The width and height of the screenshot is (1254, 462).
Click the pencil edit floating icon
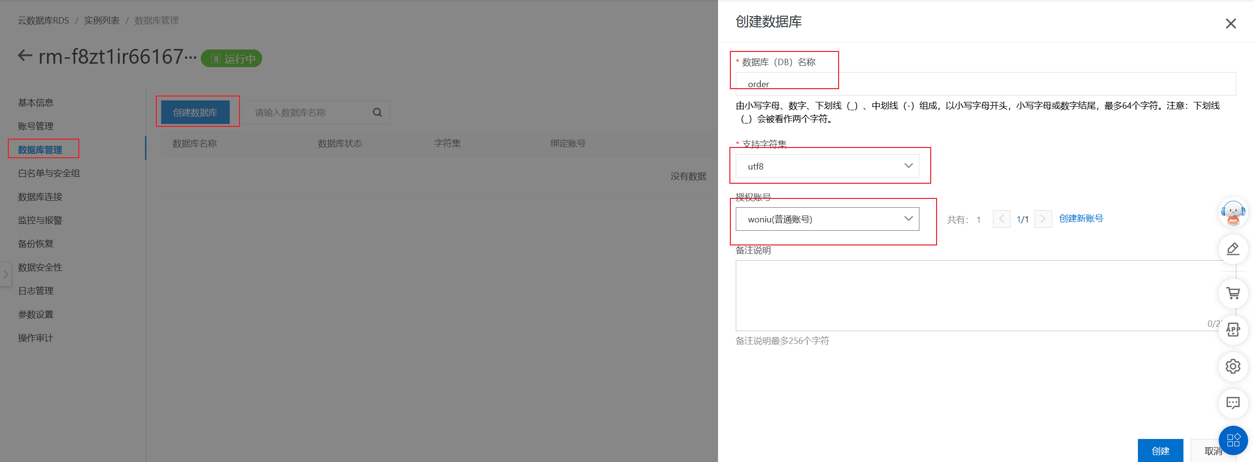(x=1233, y=249)
